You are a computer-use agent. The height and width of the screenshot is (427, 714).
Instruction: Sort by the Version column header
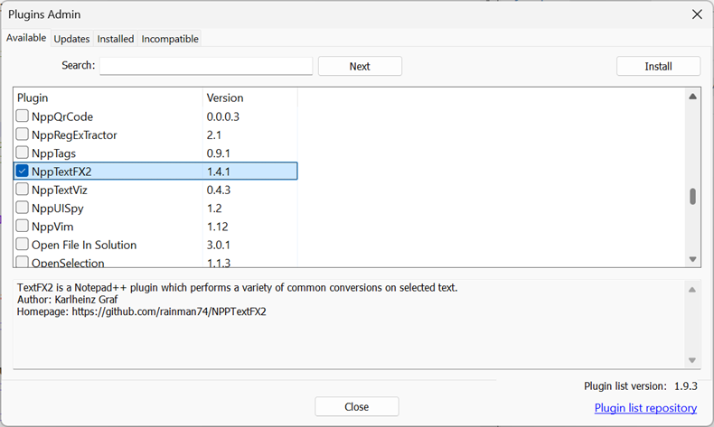(250, 97)
